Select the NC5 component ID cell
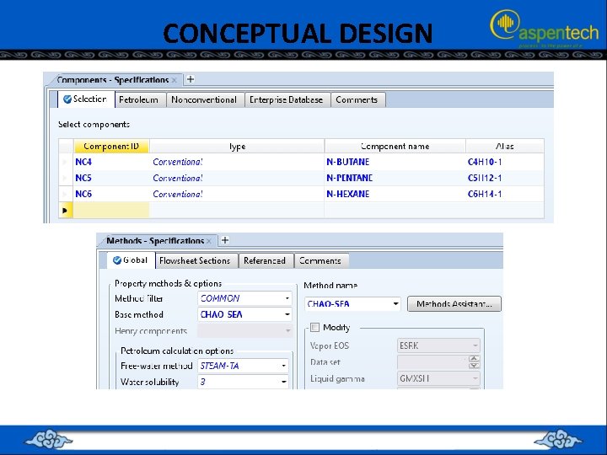 pos(111,178)
